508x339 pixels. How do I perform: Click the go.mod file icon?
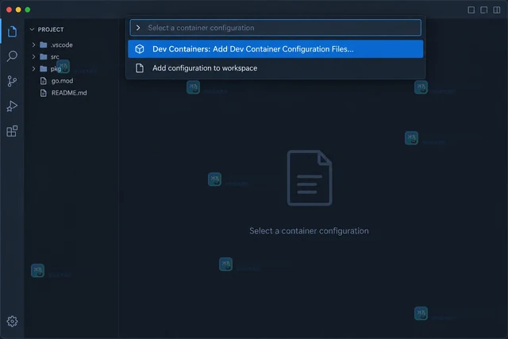click(44, 81)
